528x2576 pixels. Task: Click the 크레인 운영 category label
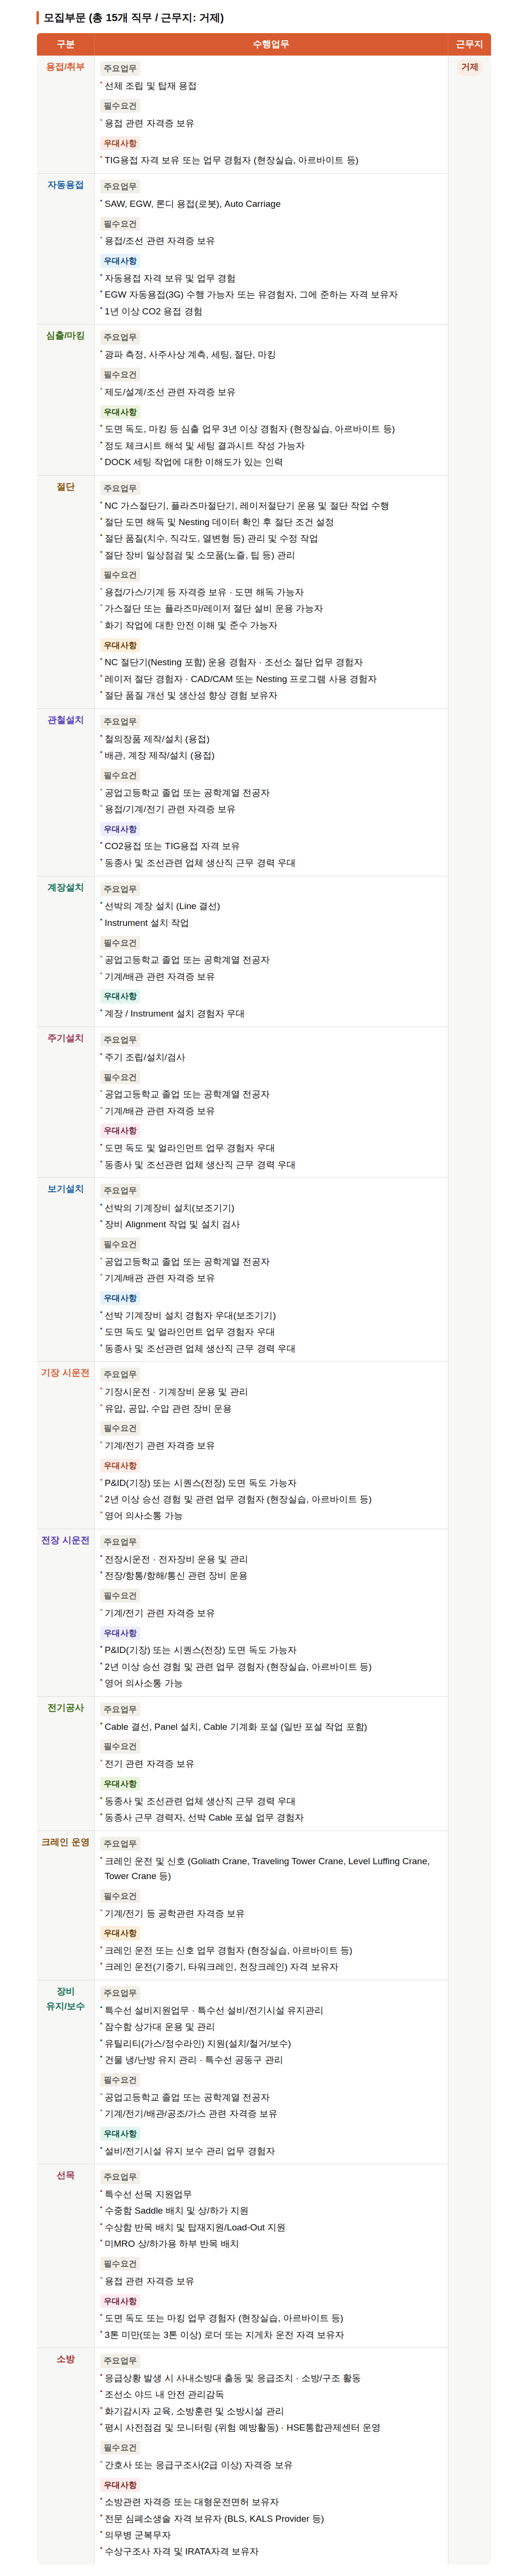[65, 1842]
